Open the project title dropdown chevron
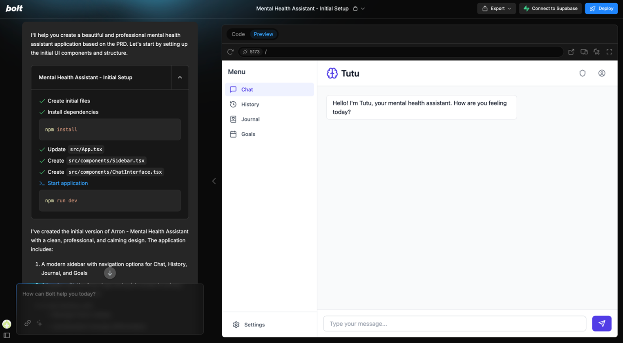Screen dimensions: 623x343 click(x=363, y=9)
